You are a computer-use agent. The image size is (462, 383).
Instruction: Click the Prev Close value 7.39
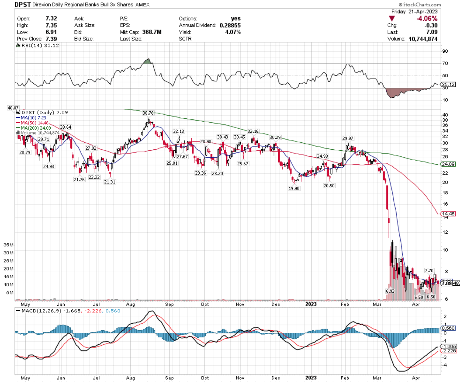click(x=51, y=39)
